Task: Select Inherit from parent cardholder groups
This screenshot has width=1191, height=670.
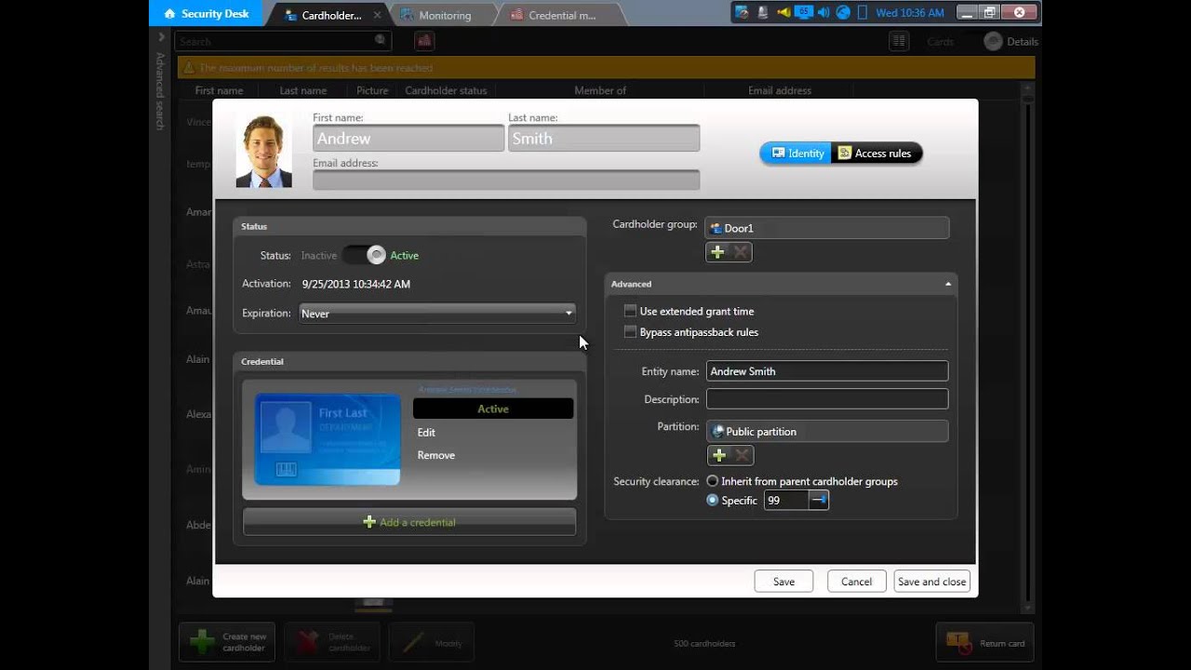Action: pyautogui.click(x=713, y=481)
